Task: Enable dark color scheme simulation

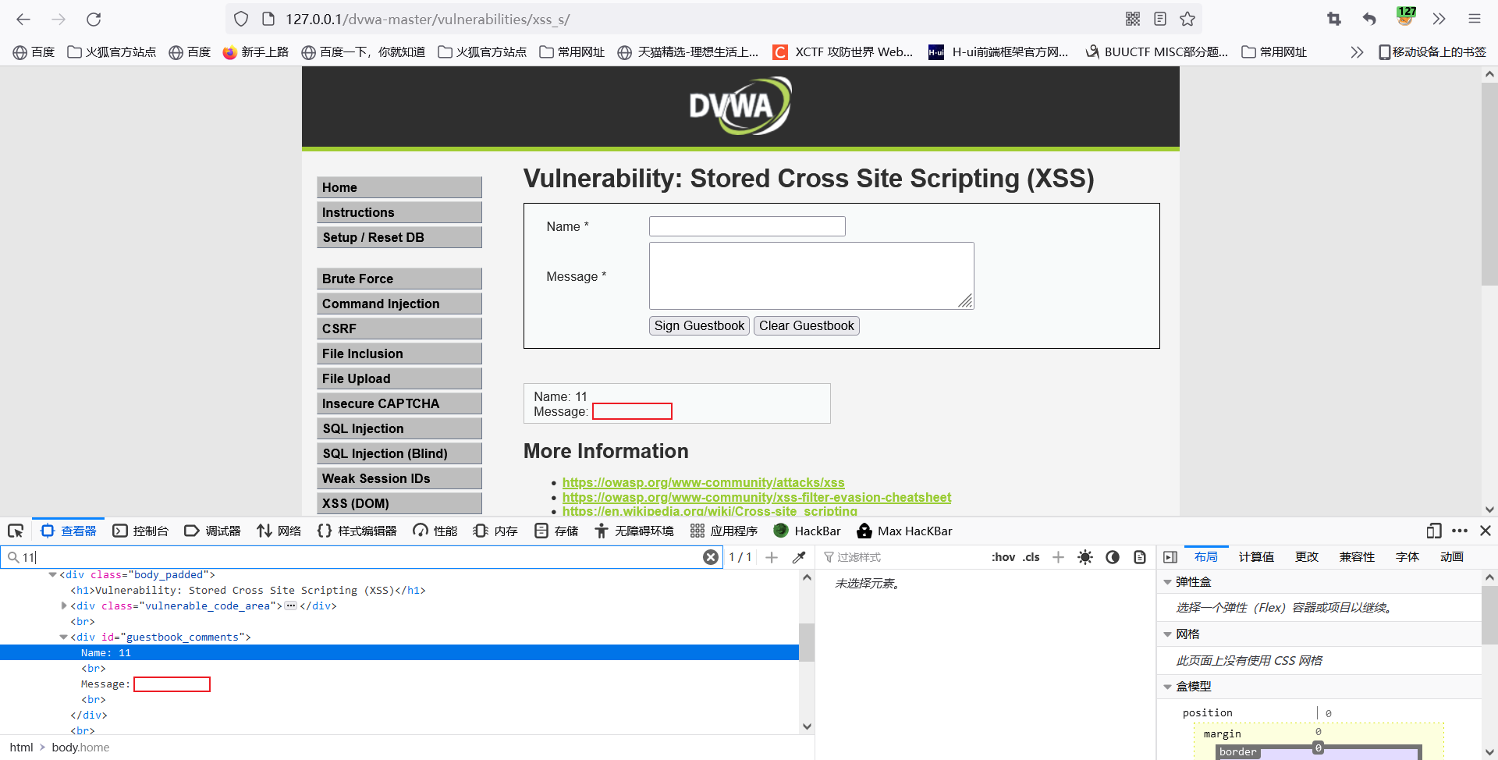Action: [1113, 557]
